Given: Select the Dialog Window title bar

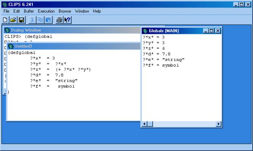Looking at the screenshot, I should click(72, 30).
